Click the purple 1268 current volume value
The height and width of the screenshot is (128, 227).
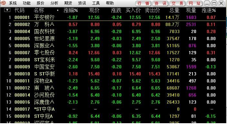tap(191, 88)
